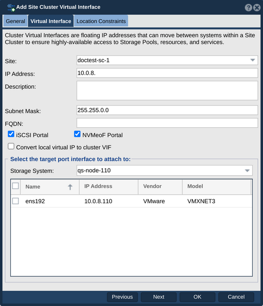Screen dimensions: 263x306
Task: Focus the Subnet Mask field
Action: pyautogui.click(x=167, y=110)
